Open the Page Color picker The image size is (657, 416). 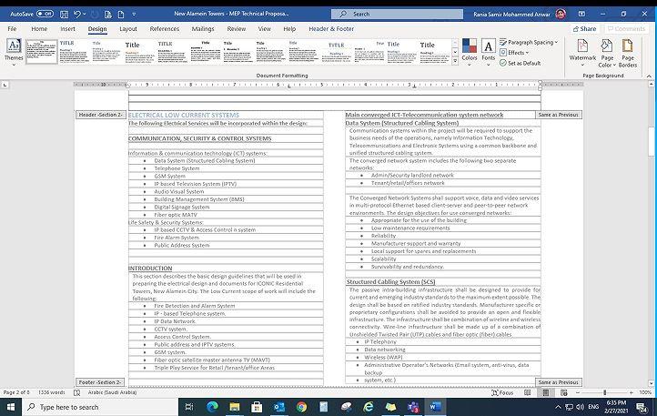click(x=607, y=53)
